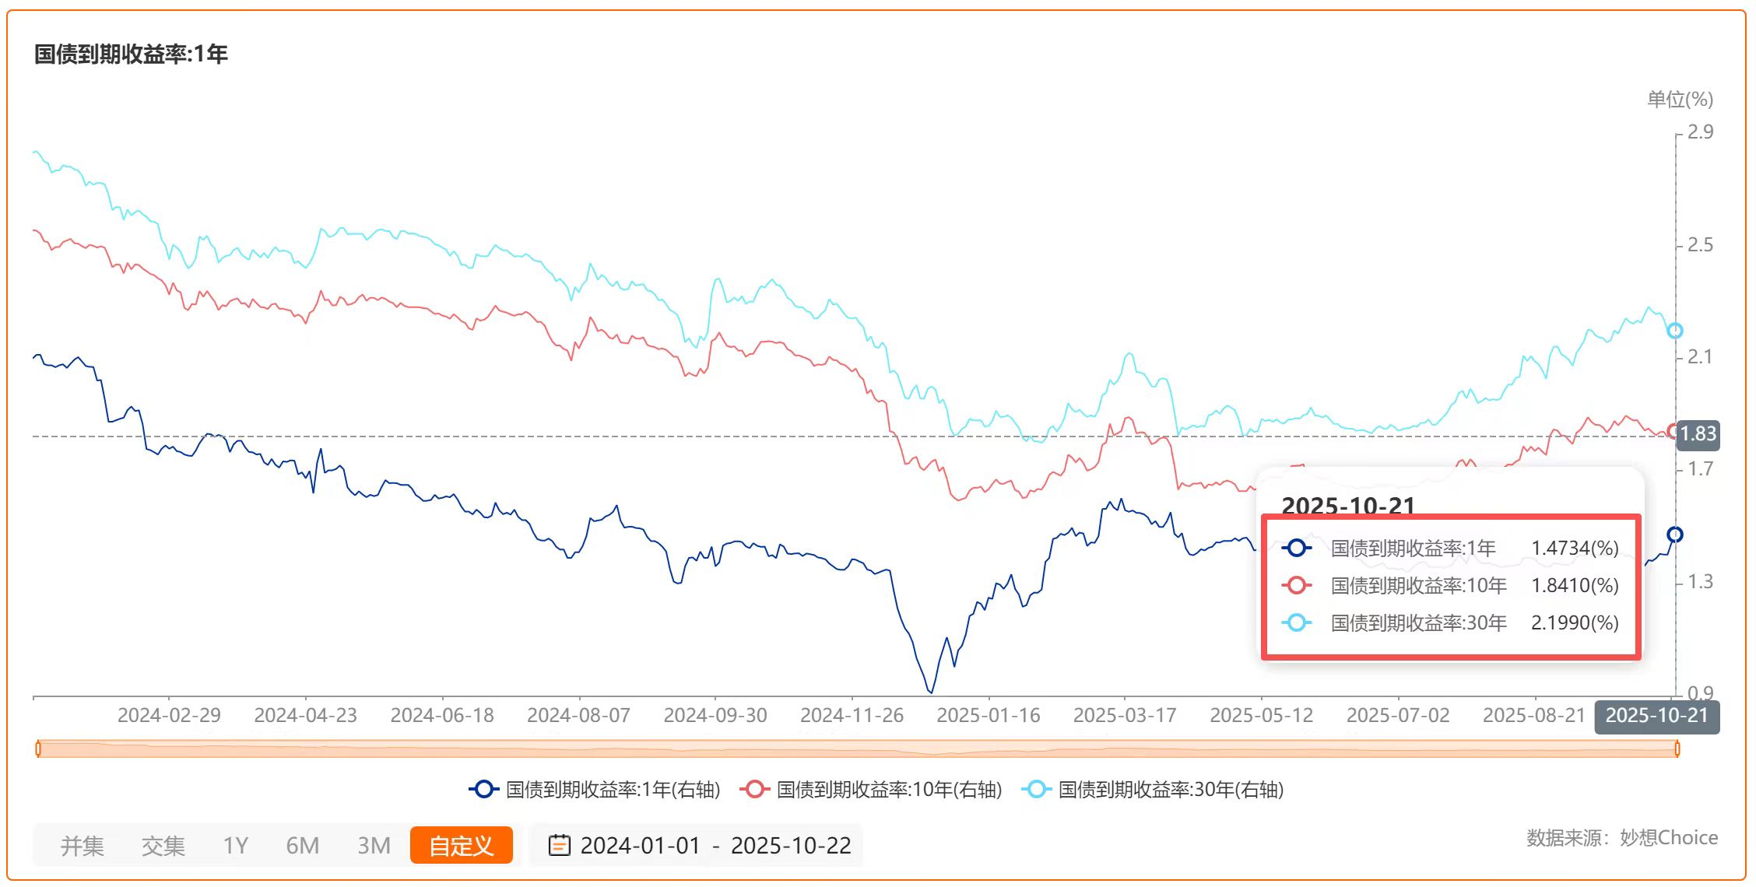Click left handle of range slider

[38, 749]
